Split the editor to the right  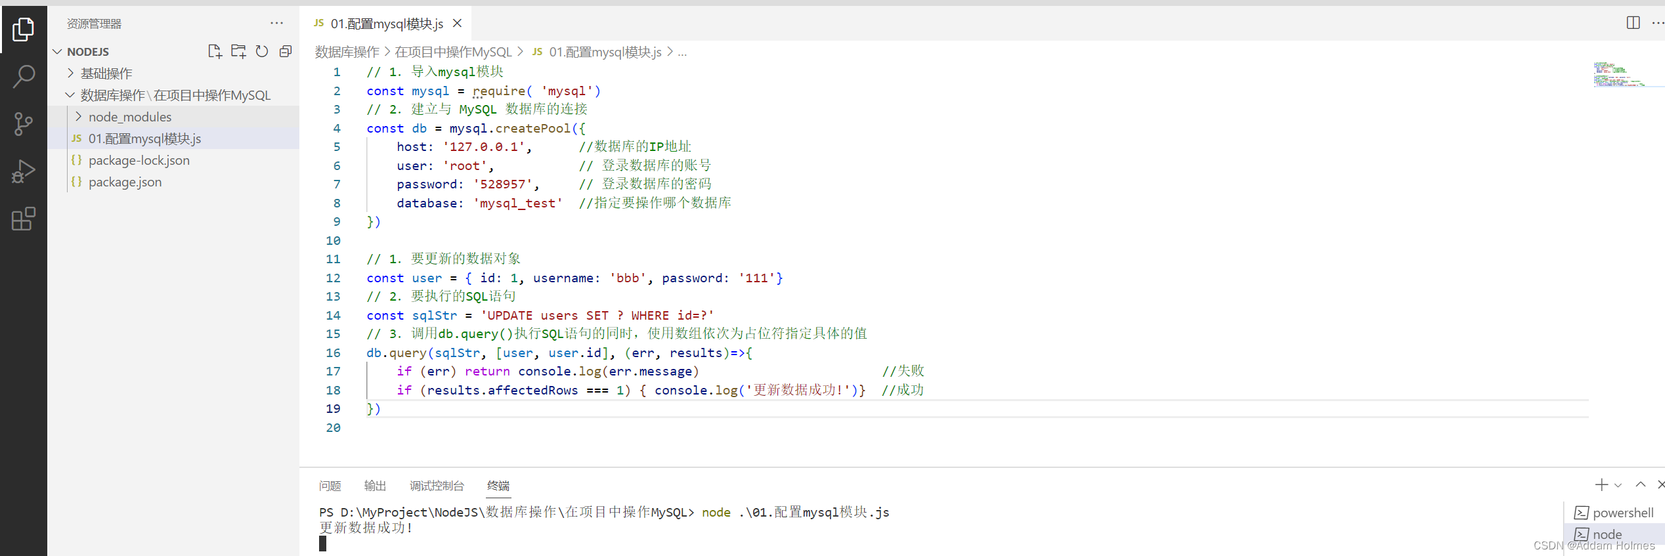[x=1633, y=23]
